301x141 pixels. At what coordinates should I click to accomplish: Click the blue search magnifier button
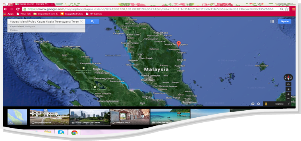(x=92, y=21)
